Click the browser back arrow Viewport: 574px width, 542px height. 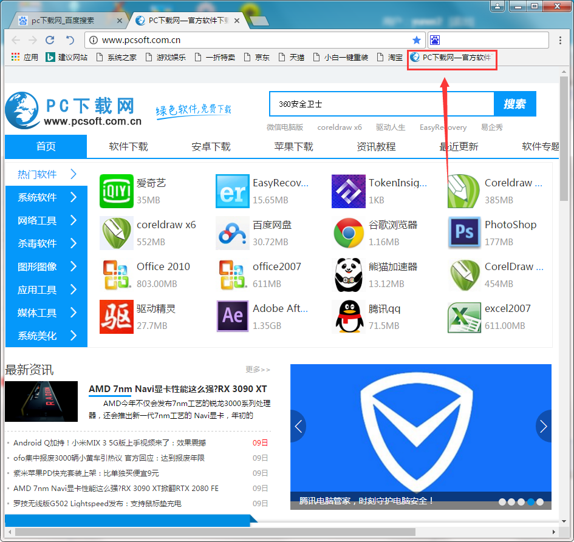(16, 40)
